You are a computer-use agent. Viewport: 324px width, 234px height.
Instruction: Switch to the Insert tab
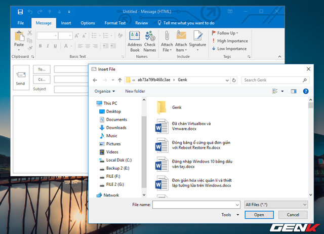66,23
